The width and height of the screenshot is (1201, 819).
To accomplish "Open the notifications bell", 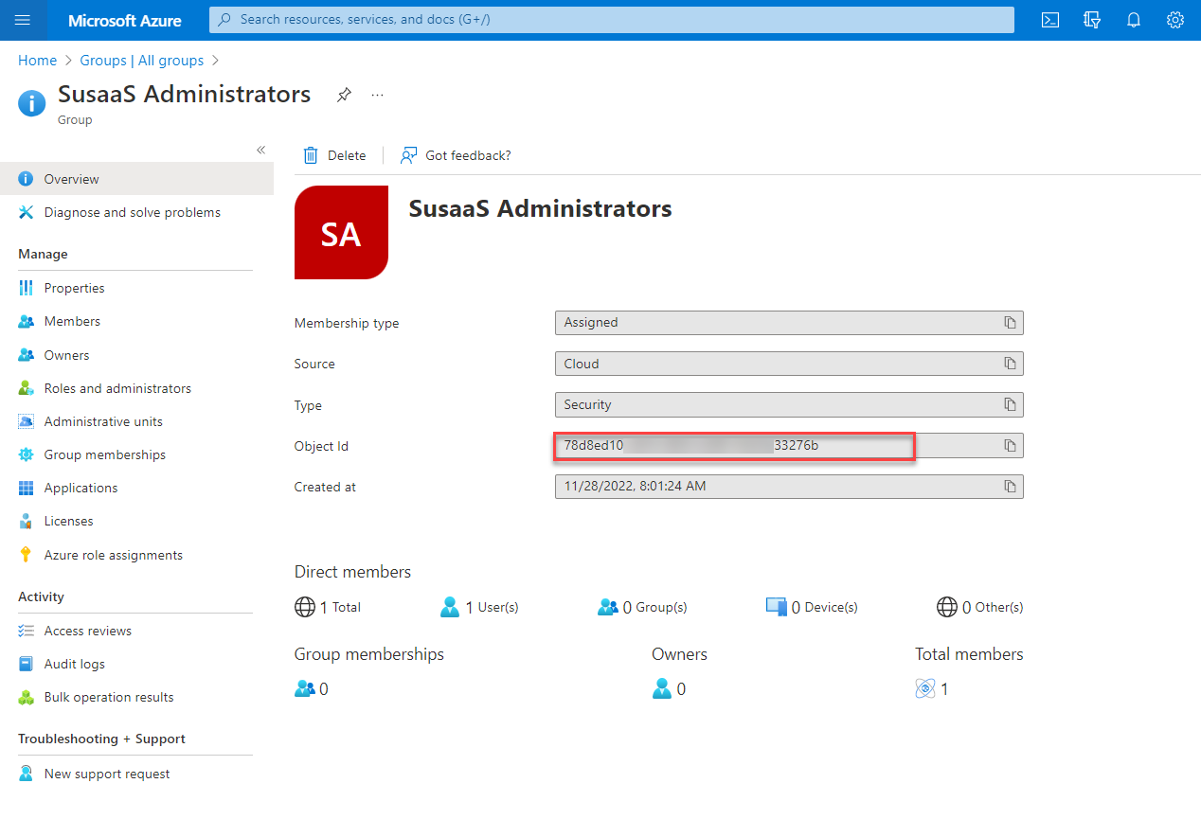I will [x=1134, y=20].
